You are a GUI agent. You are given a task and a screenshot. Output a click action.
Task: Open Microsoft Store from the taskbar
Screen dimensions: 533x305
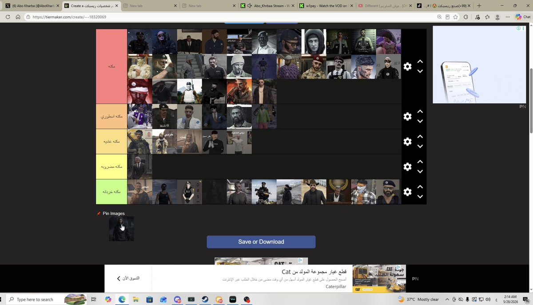pos(149,300)
